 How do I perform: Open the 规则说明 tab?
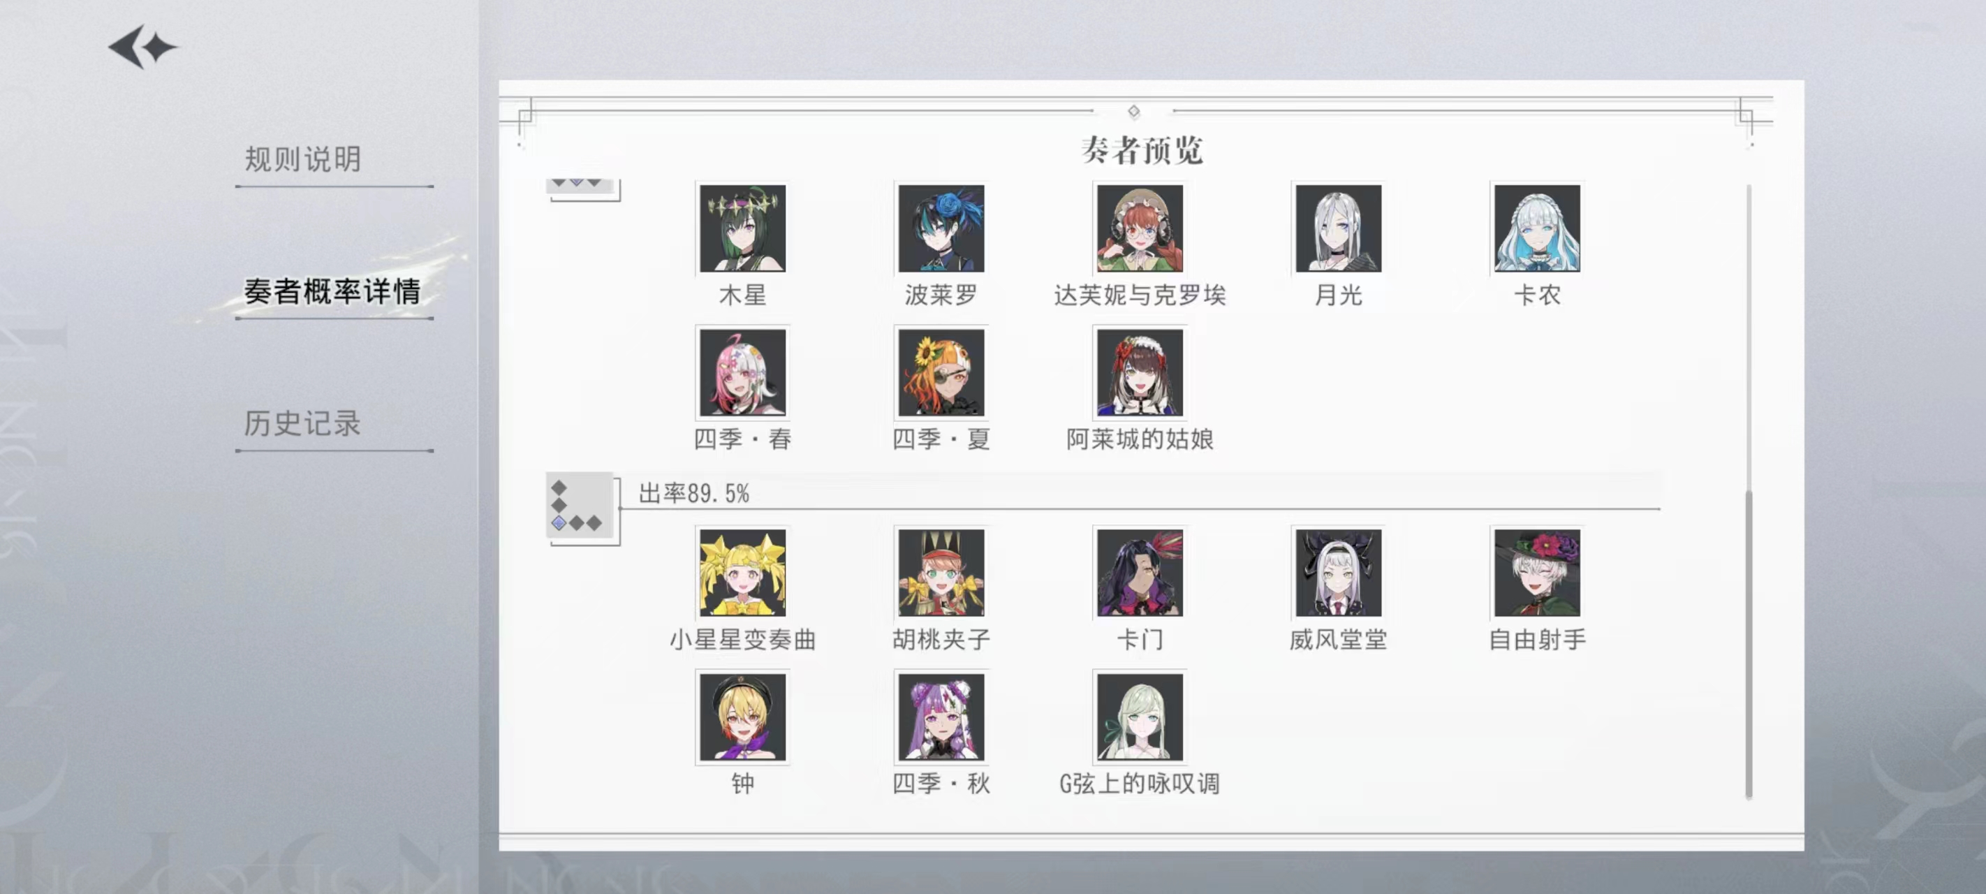[x=303, y=159]
